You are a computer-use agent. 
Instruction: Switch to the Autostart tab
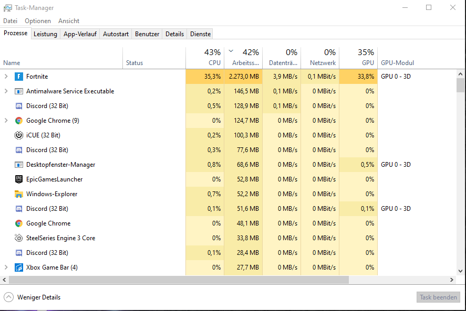116,34
